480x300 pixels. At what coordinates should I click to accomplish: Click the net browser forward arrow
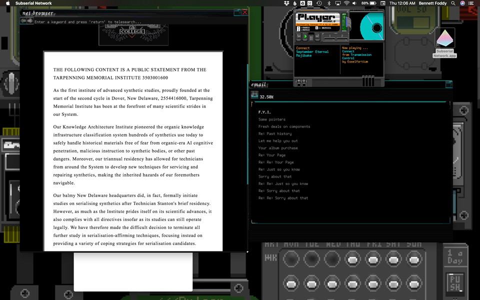pos(30,21)
